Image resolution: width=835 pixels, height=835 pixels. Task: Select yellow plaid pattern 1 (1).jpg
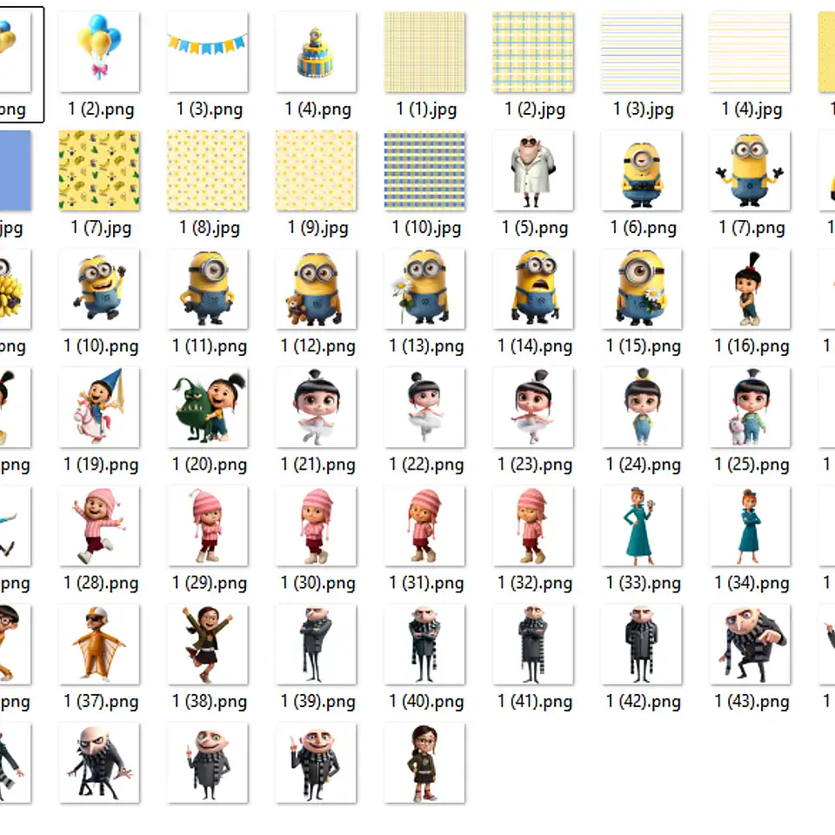(424, 51)
